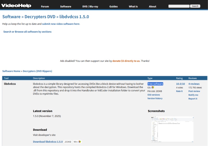This screenshot has width=208, height=146.
Task: Open Decrypters (DVD Rippers) link
Action: click(37, 71)
